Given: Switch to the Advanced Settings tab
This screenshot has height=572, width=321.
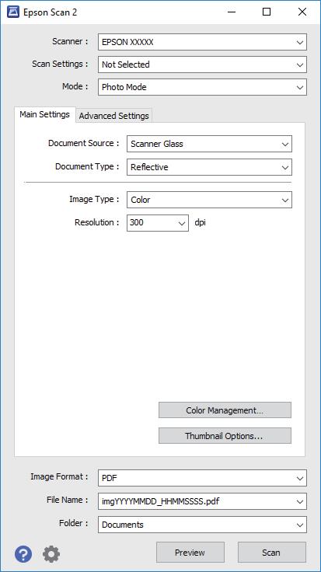Looking at the screenshot, I should (113, 116).
